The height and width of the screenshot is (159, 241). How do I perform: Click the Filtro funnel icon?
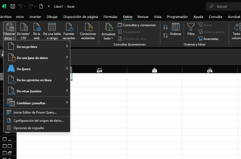tap(191, 27)
